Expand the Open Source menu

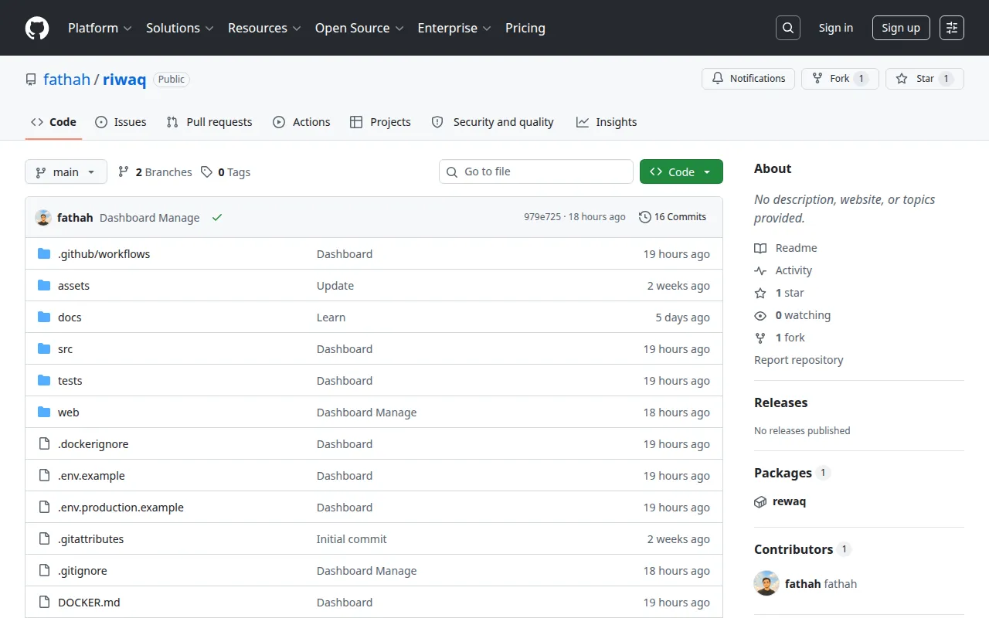359,28
